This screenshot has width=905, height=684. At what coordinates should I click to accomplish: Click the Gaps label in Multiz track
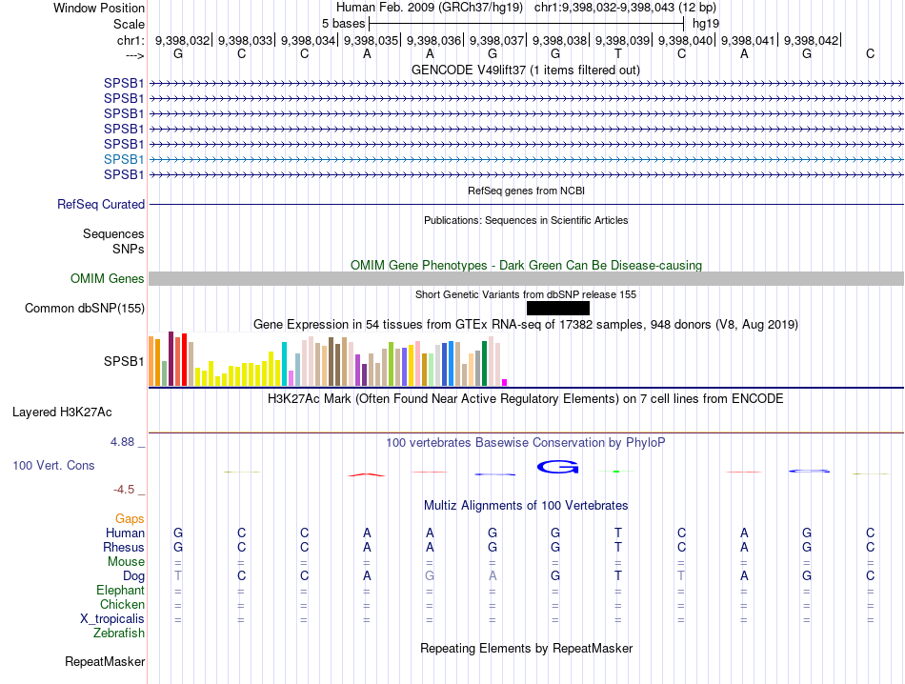click(x=130, y=519)
